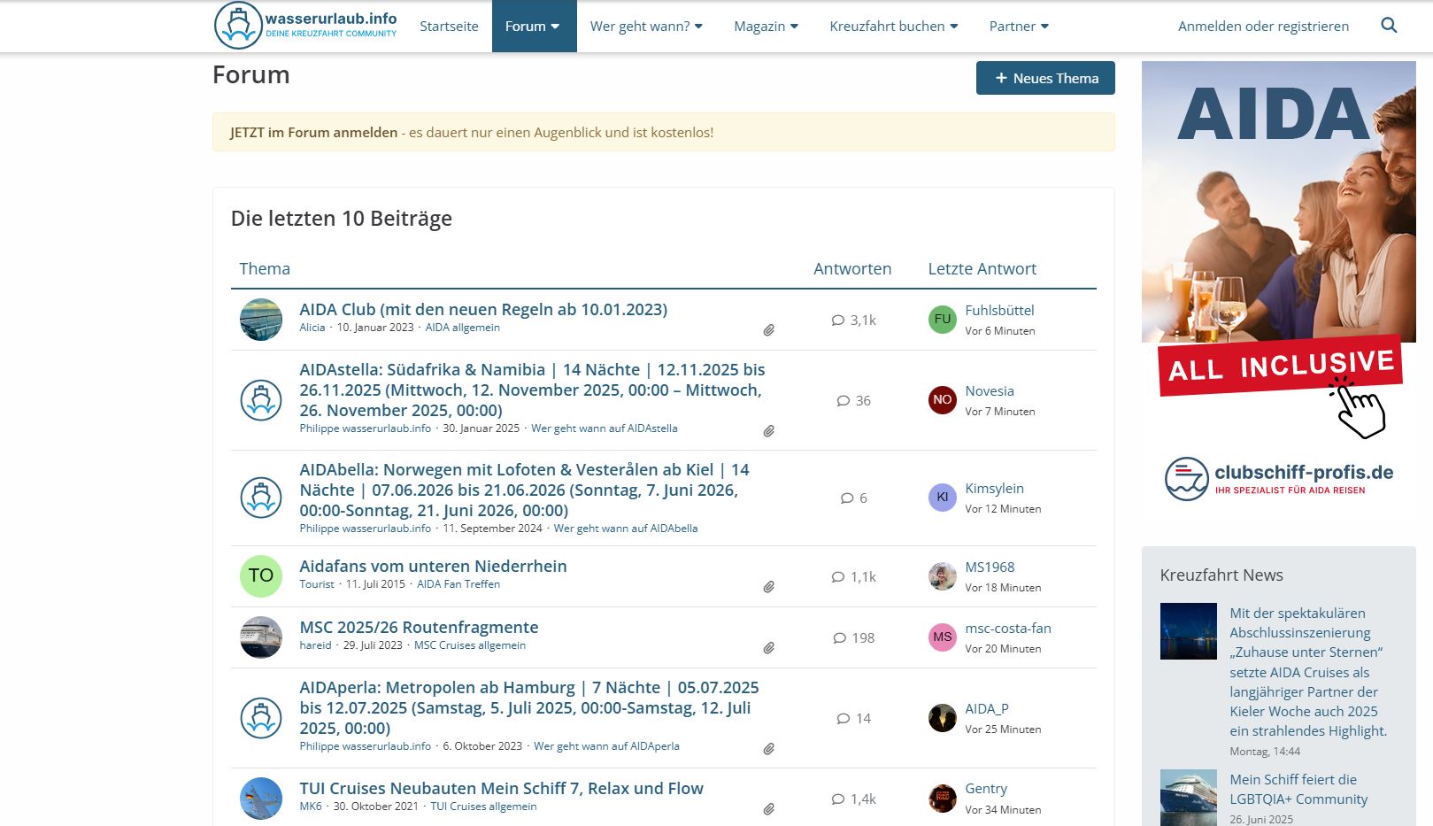The height and width of the screenshot is (826, 1433).
Task: Click the green TO avatar for Tourist
Action: pyautogui.click(x=260, y=575)
